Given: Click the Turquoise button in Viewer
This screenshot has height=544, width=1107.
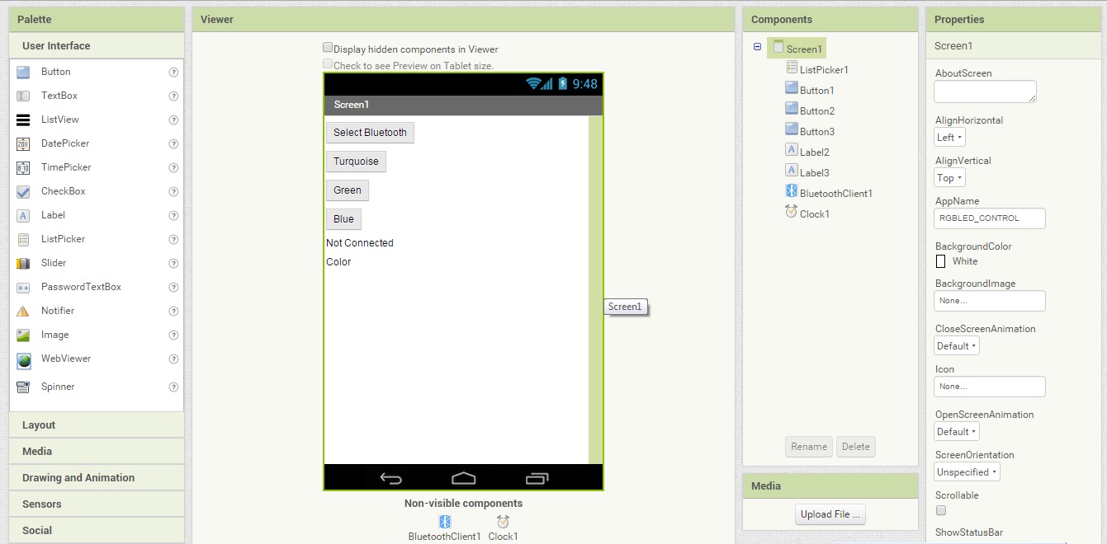Looking at the screenshot, I should [x=356, y=162].
